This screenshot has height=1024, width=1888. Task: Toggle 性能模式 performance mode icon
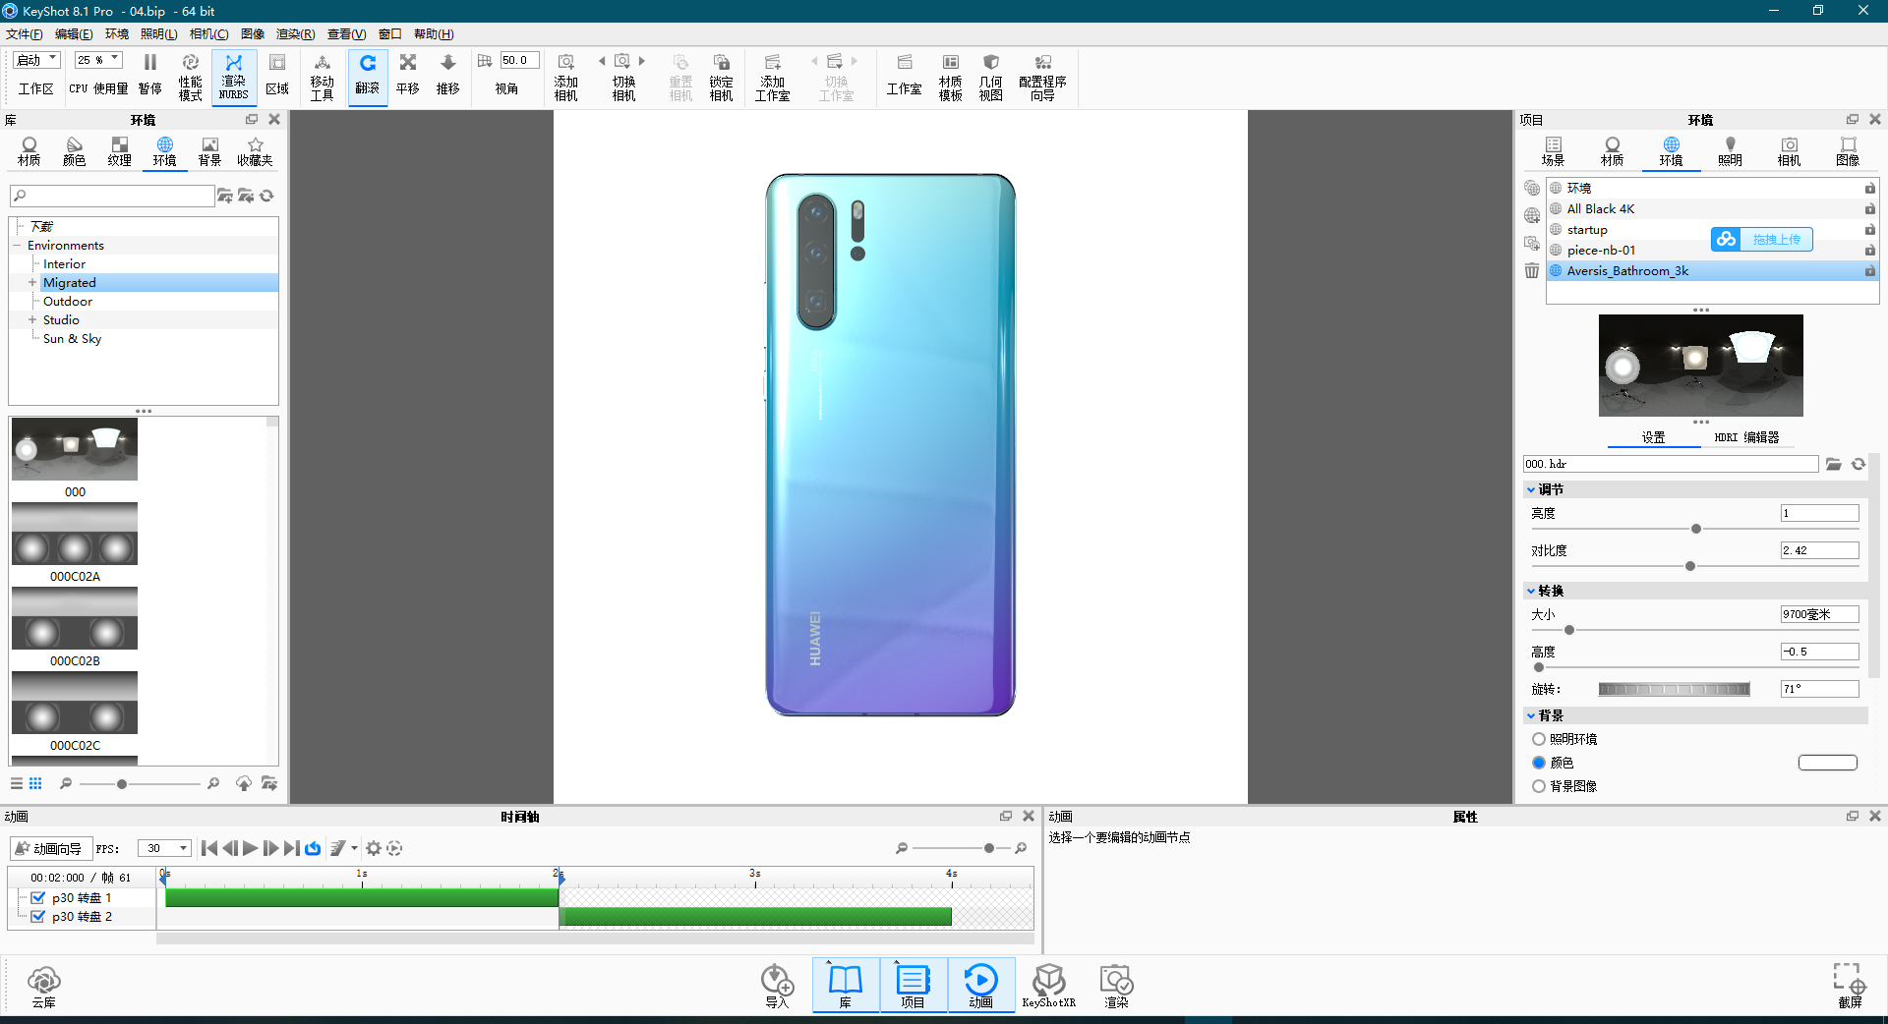(190, 76)
